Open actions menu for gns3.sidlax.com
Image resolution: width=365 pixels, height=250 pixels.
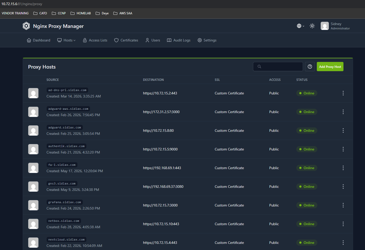343,187
